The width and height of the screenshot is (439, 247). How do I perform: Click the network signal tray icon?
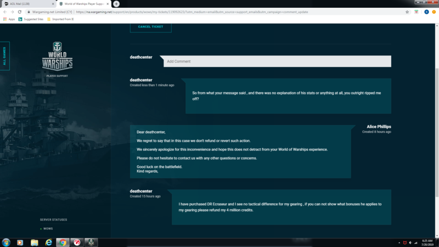pyautogui.click(x=416, y=243)
